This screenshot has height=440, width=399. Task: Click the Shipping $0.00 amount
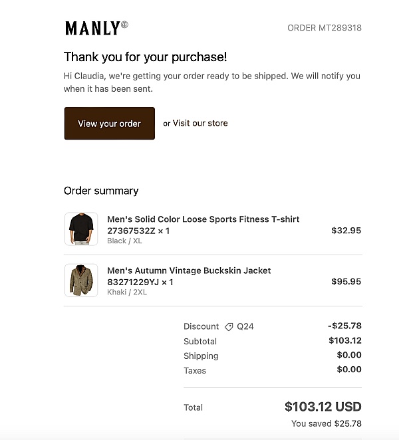click(349, 355)
